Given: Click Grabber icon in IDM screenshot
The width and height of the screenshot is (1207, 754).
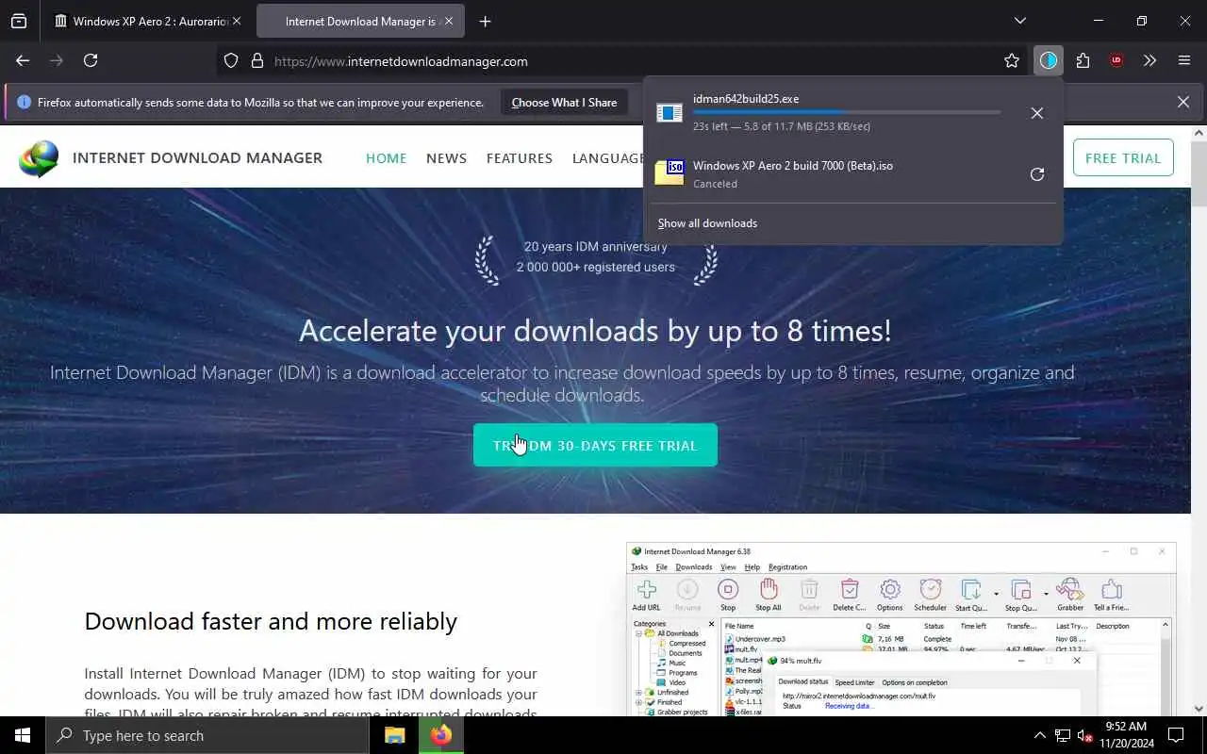Looking at the screenshot, I should click(1069, 595).
